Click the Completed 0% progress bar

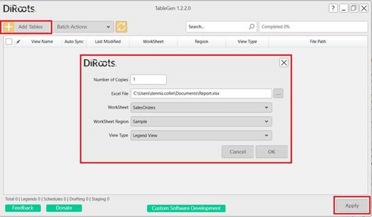pos(314,27)
